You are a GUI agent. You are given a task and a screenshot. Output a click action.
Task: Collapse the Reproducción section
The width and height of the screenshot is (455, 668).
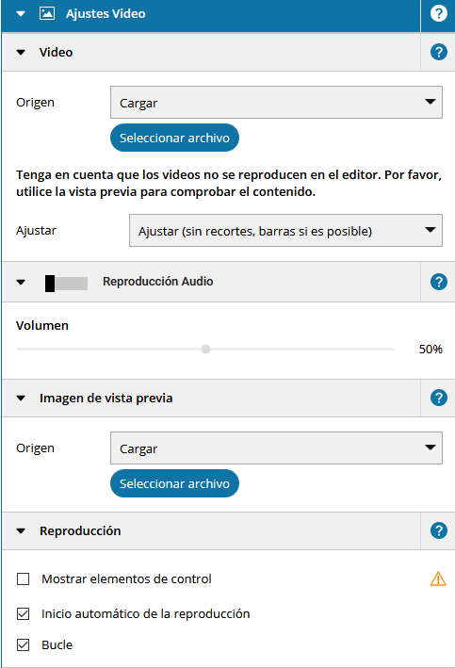(x=21, y=531)
